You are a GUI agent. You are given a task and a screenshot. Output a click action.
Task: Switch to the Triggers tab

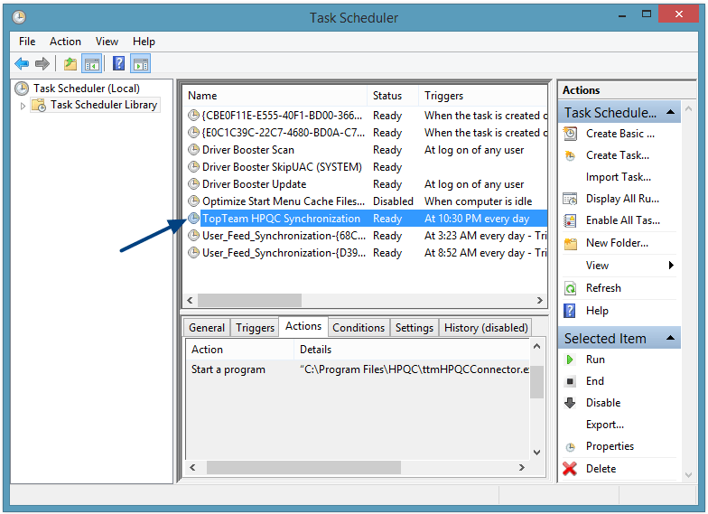pyautogui.click(x=255, y=328)
